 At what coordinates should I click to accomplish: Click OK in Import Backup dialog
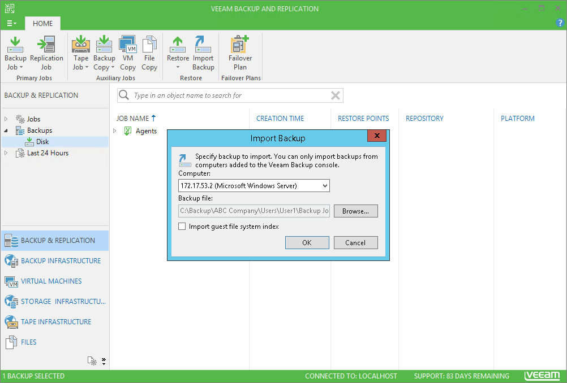[x=307, y=242]
